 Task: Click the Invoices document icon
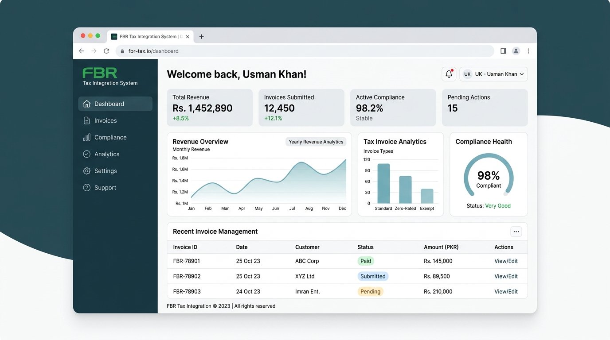86,120
